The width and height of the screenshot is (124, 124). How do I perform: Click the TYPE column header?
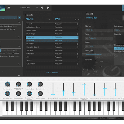tap(58, 19)
